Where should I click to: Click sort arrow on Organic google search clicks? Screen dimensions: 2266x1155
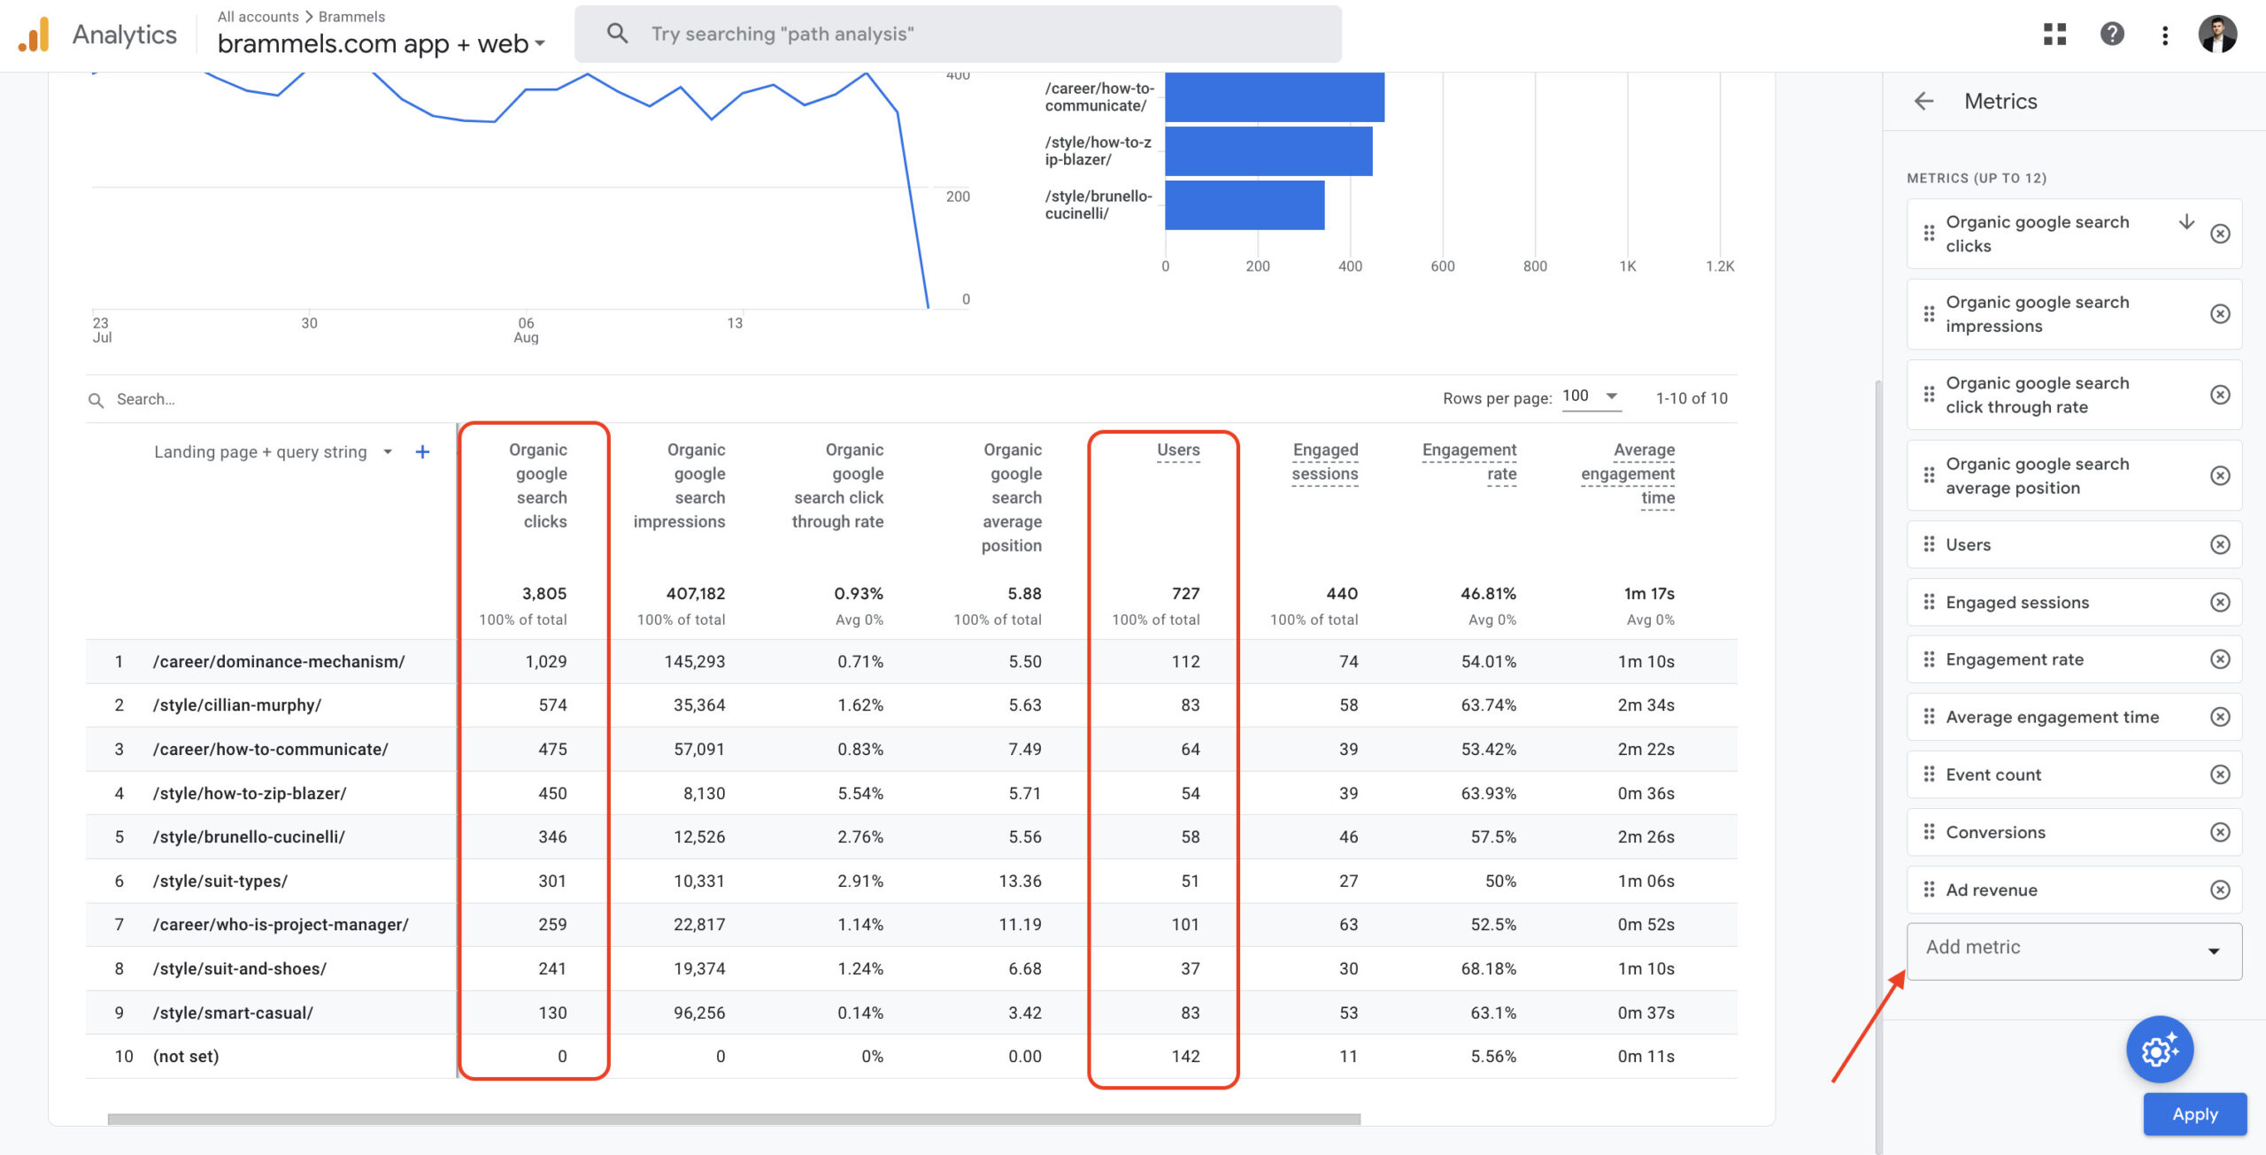[2185, 222]
